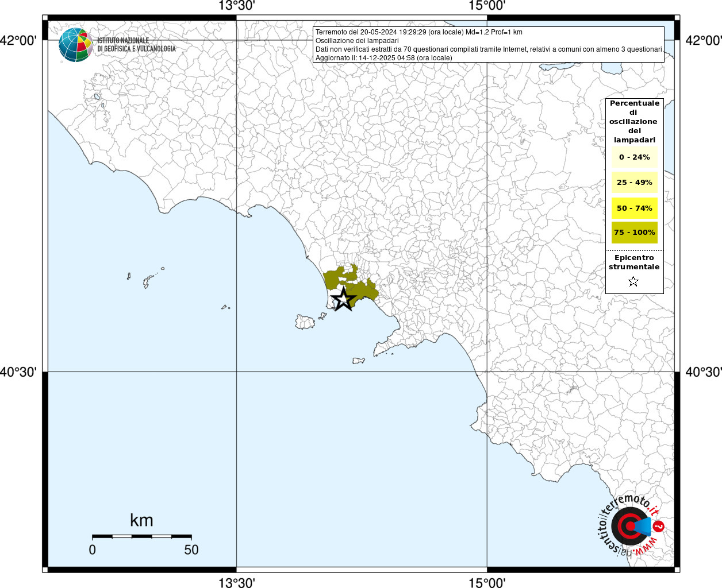Select the 75 - 100% legend swatch
The image size is (722, 588).
(635, 233)
